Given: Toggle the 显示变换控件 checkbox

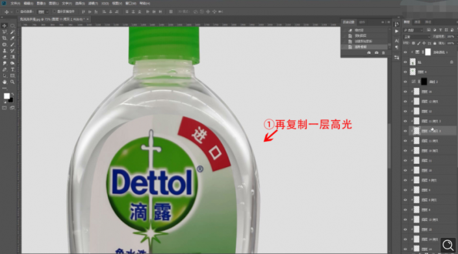Looking at the screenshot, I should coord(55,12).
